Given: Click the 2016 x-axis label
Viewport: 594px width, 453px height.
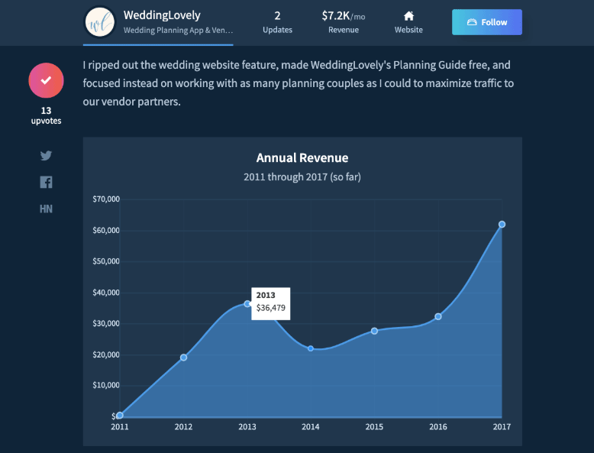Looking at the screenshot, I should click(x=438, y=427).
